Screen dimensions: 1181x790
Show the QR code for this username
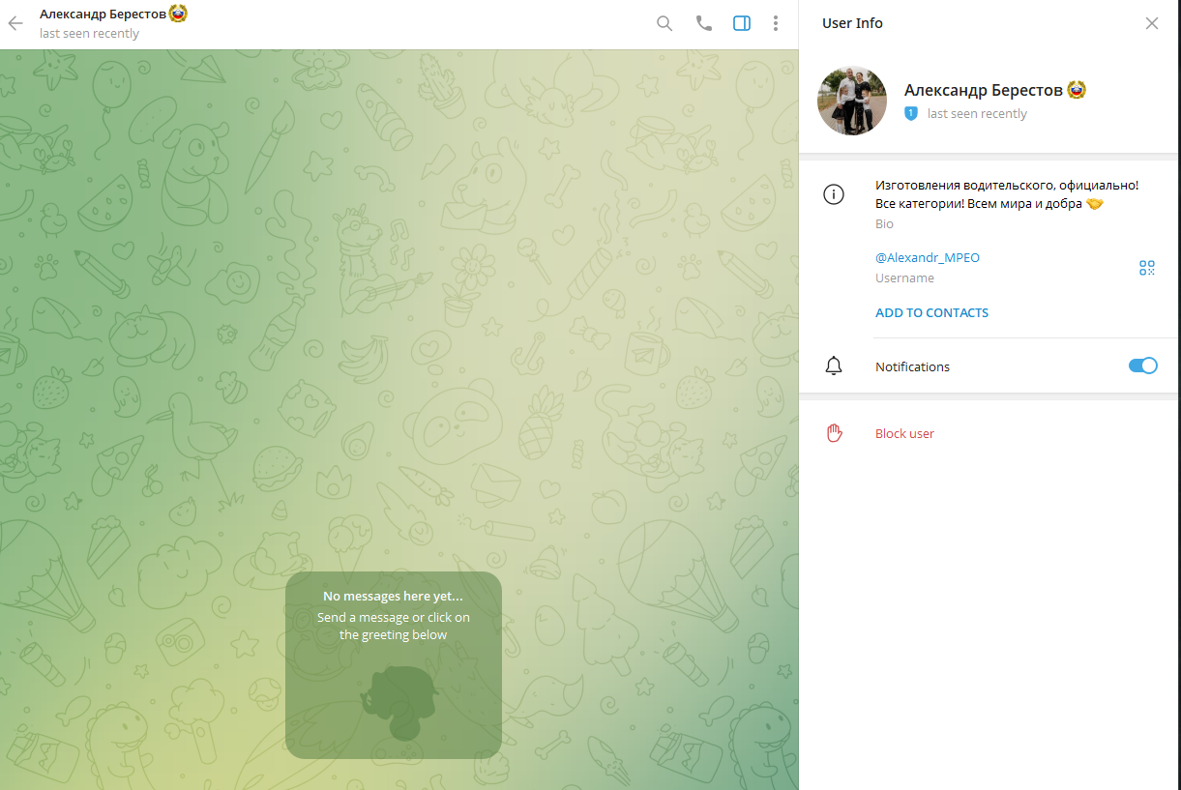pos(1147,268)
